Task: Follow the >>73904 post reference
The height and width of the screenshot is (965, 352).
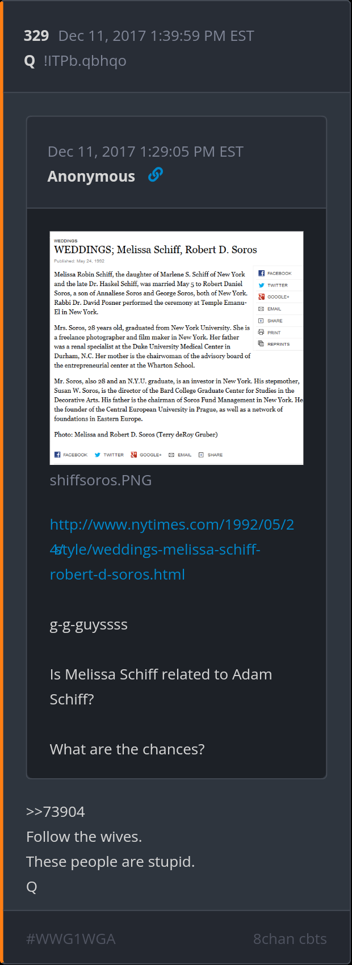Action: 56,812
